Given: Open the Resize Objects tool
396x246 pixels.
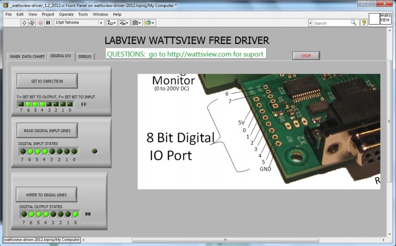Looking at the screenshot, I should tap(137, 23).
